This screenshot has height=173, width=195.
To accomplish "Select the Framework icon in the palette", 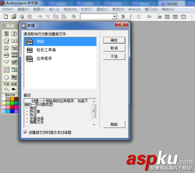I will [x=6, y=70].
